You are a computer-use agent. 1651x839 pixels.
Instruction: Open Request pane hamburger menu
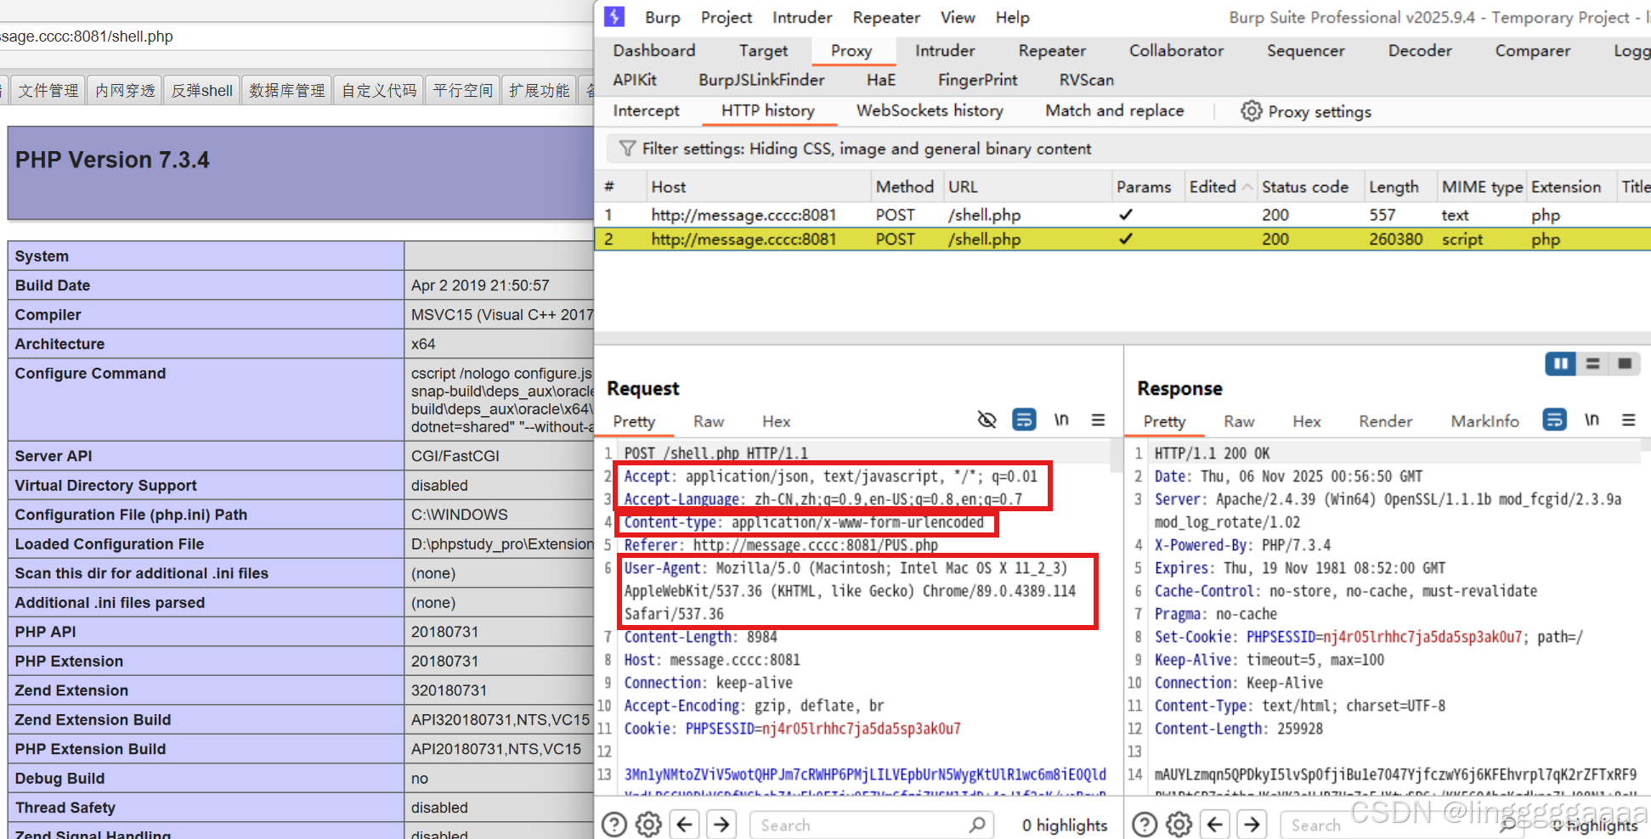point(1098,419)
